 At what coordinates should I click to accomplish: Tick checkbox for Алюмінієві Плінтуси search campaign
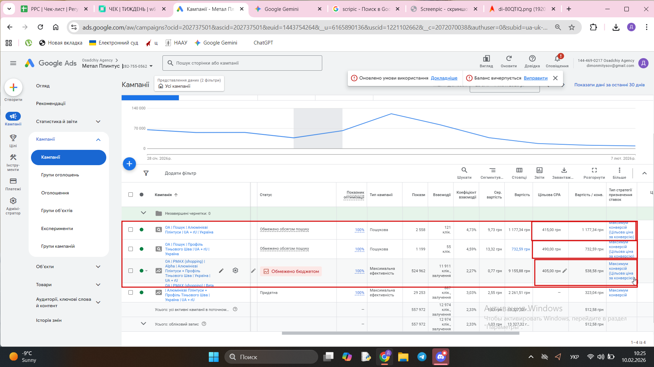(130, 230)
